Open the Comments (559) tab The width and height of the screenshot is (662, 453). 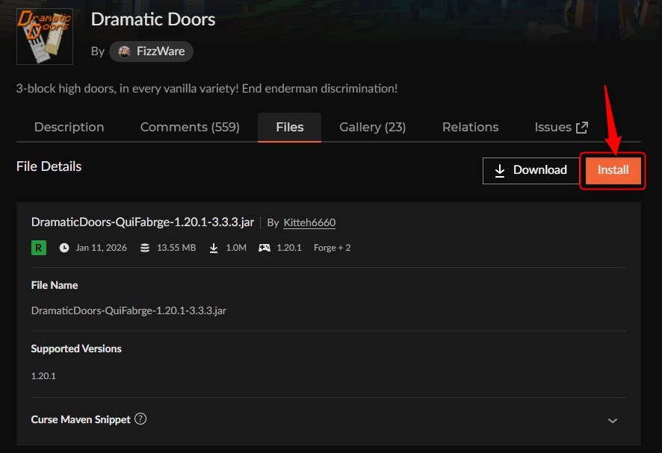[x=190, y=127]
